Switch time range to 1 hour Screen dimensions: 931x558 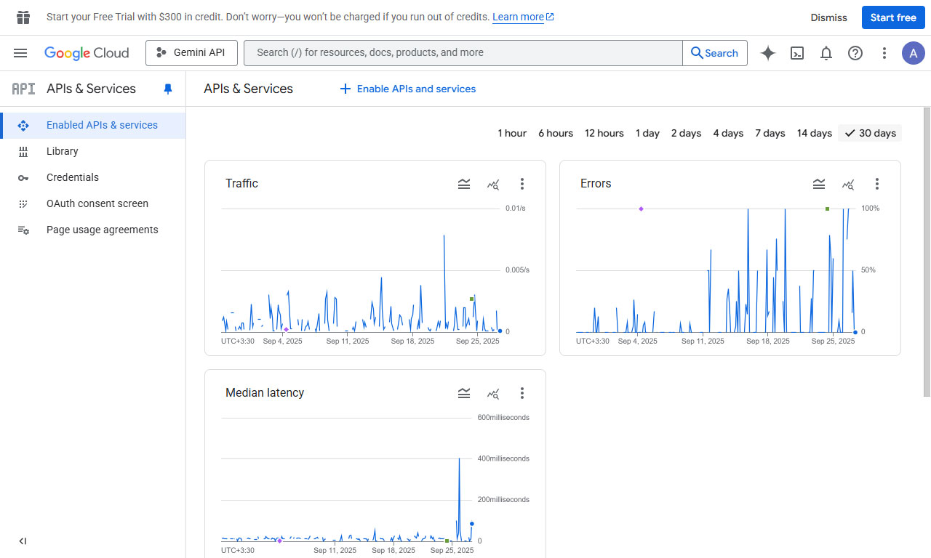coord(512,133)
